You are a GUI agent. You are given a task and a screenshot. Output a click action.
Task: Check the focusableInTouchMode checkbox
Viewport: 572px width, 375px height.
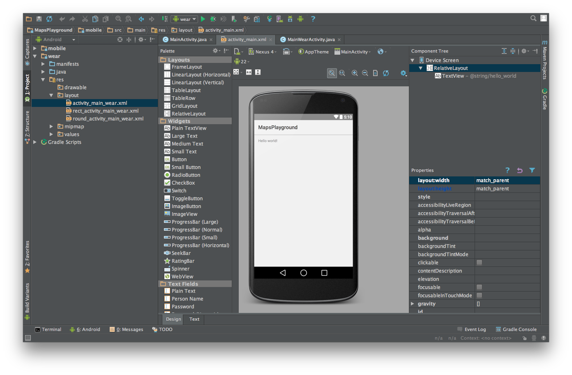pos(479,295)
